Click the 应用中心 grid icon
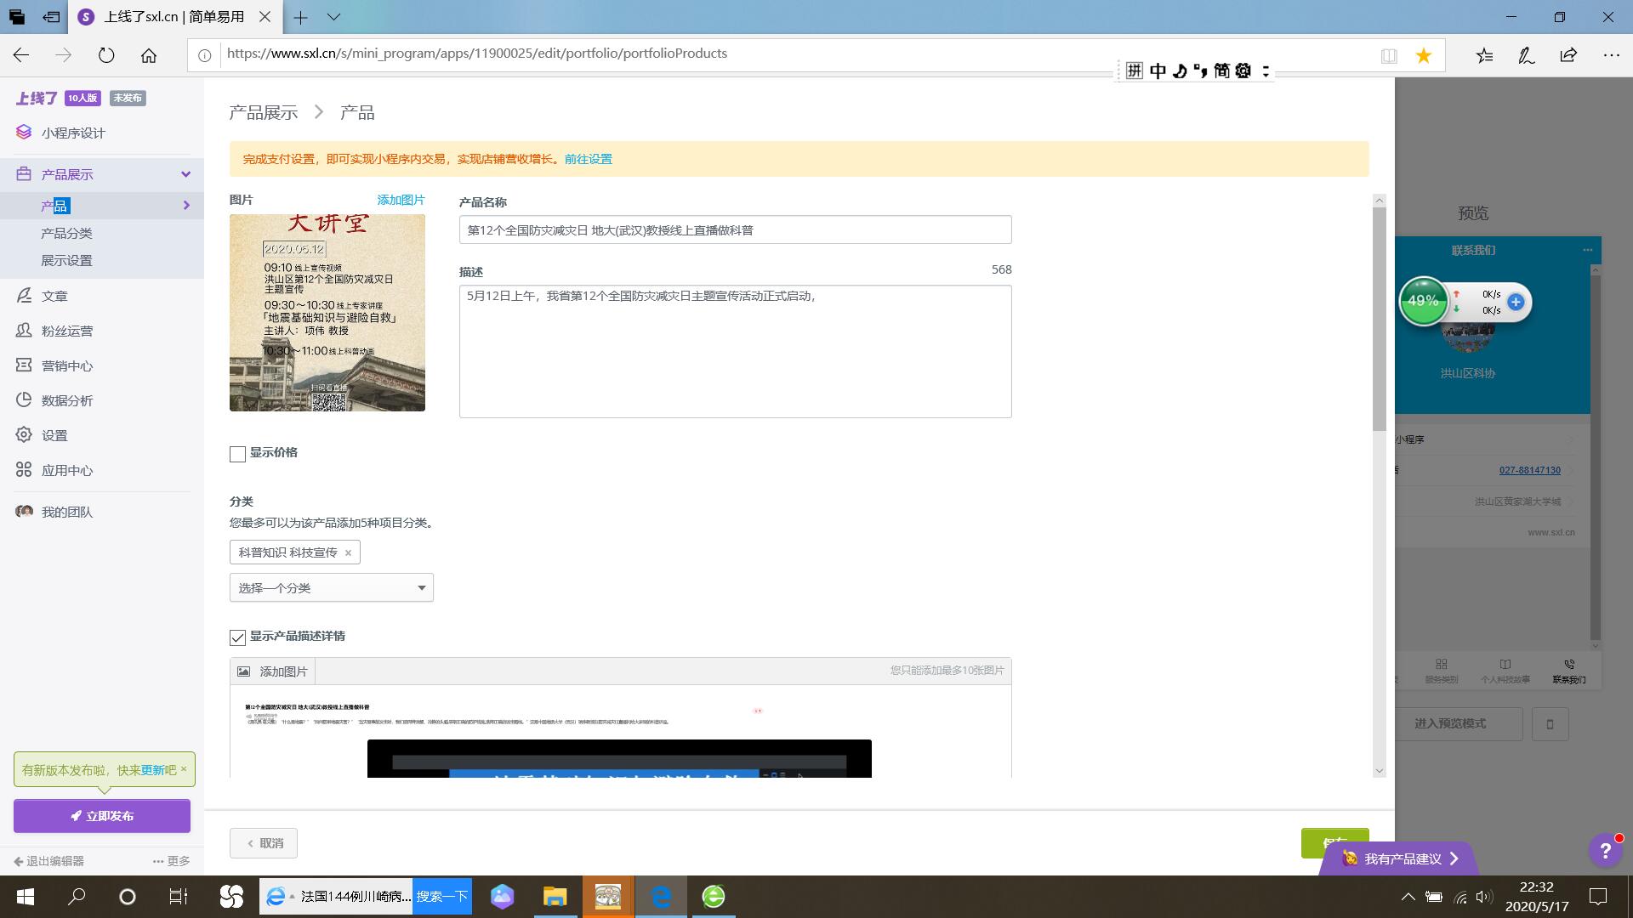This screenshot has width=1633, height=918. pyautogui.click(x=24, y=469)
